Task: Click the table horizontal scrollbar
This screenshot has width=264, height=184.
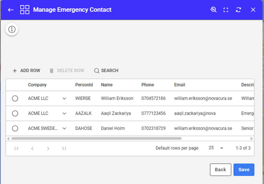Action: 96,139
